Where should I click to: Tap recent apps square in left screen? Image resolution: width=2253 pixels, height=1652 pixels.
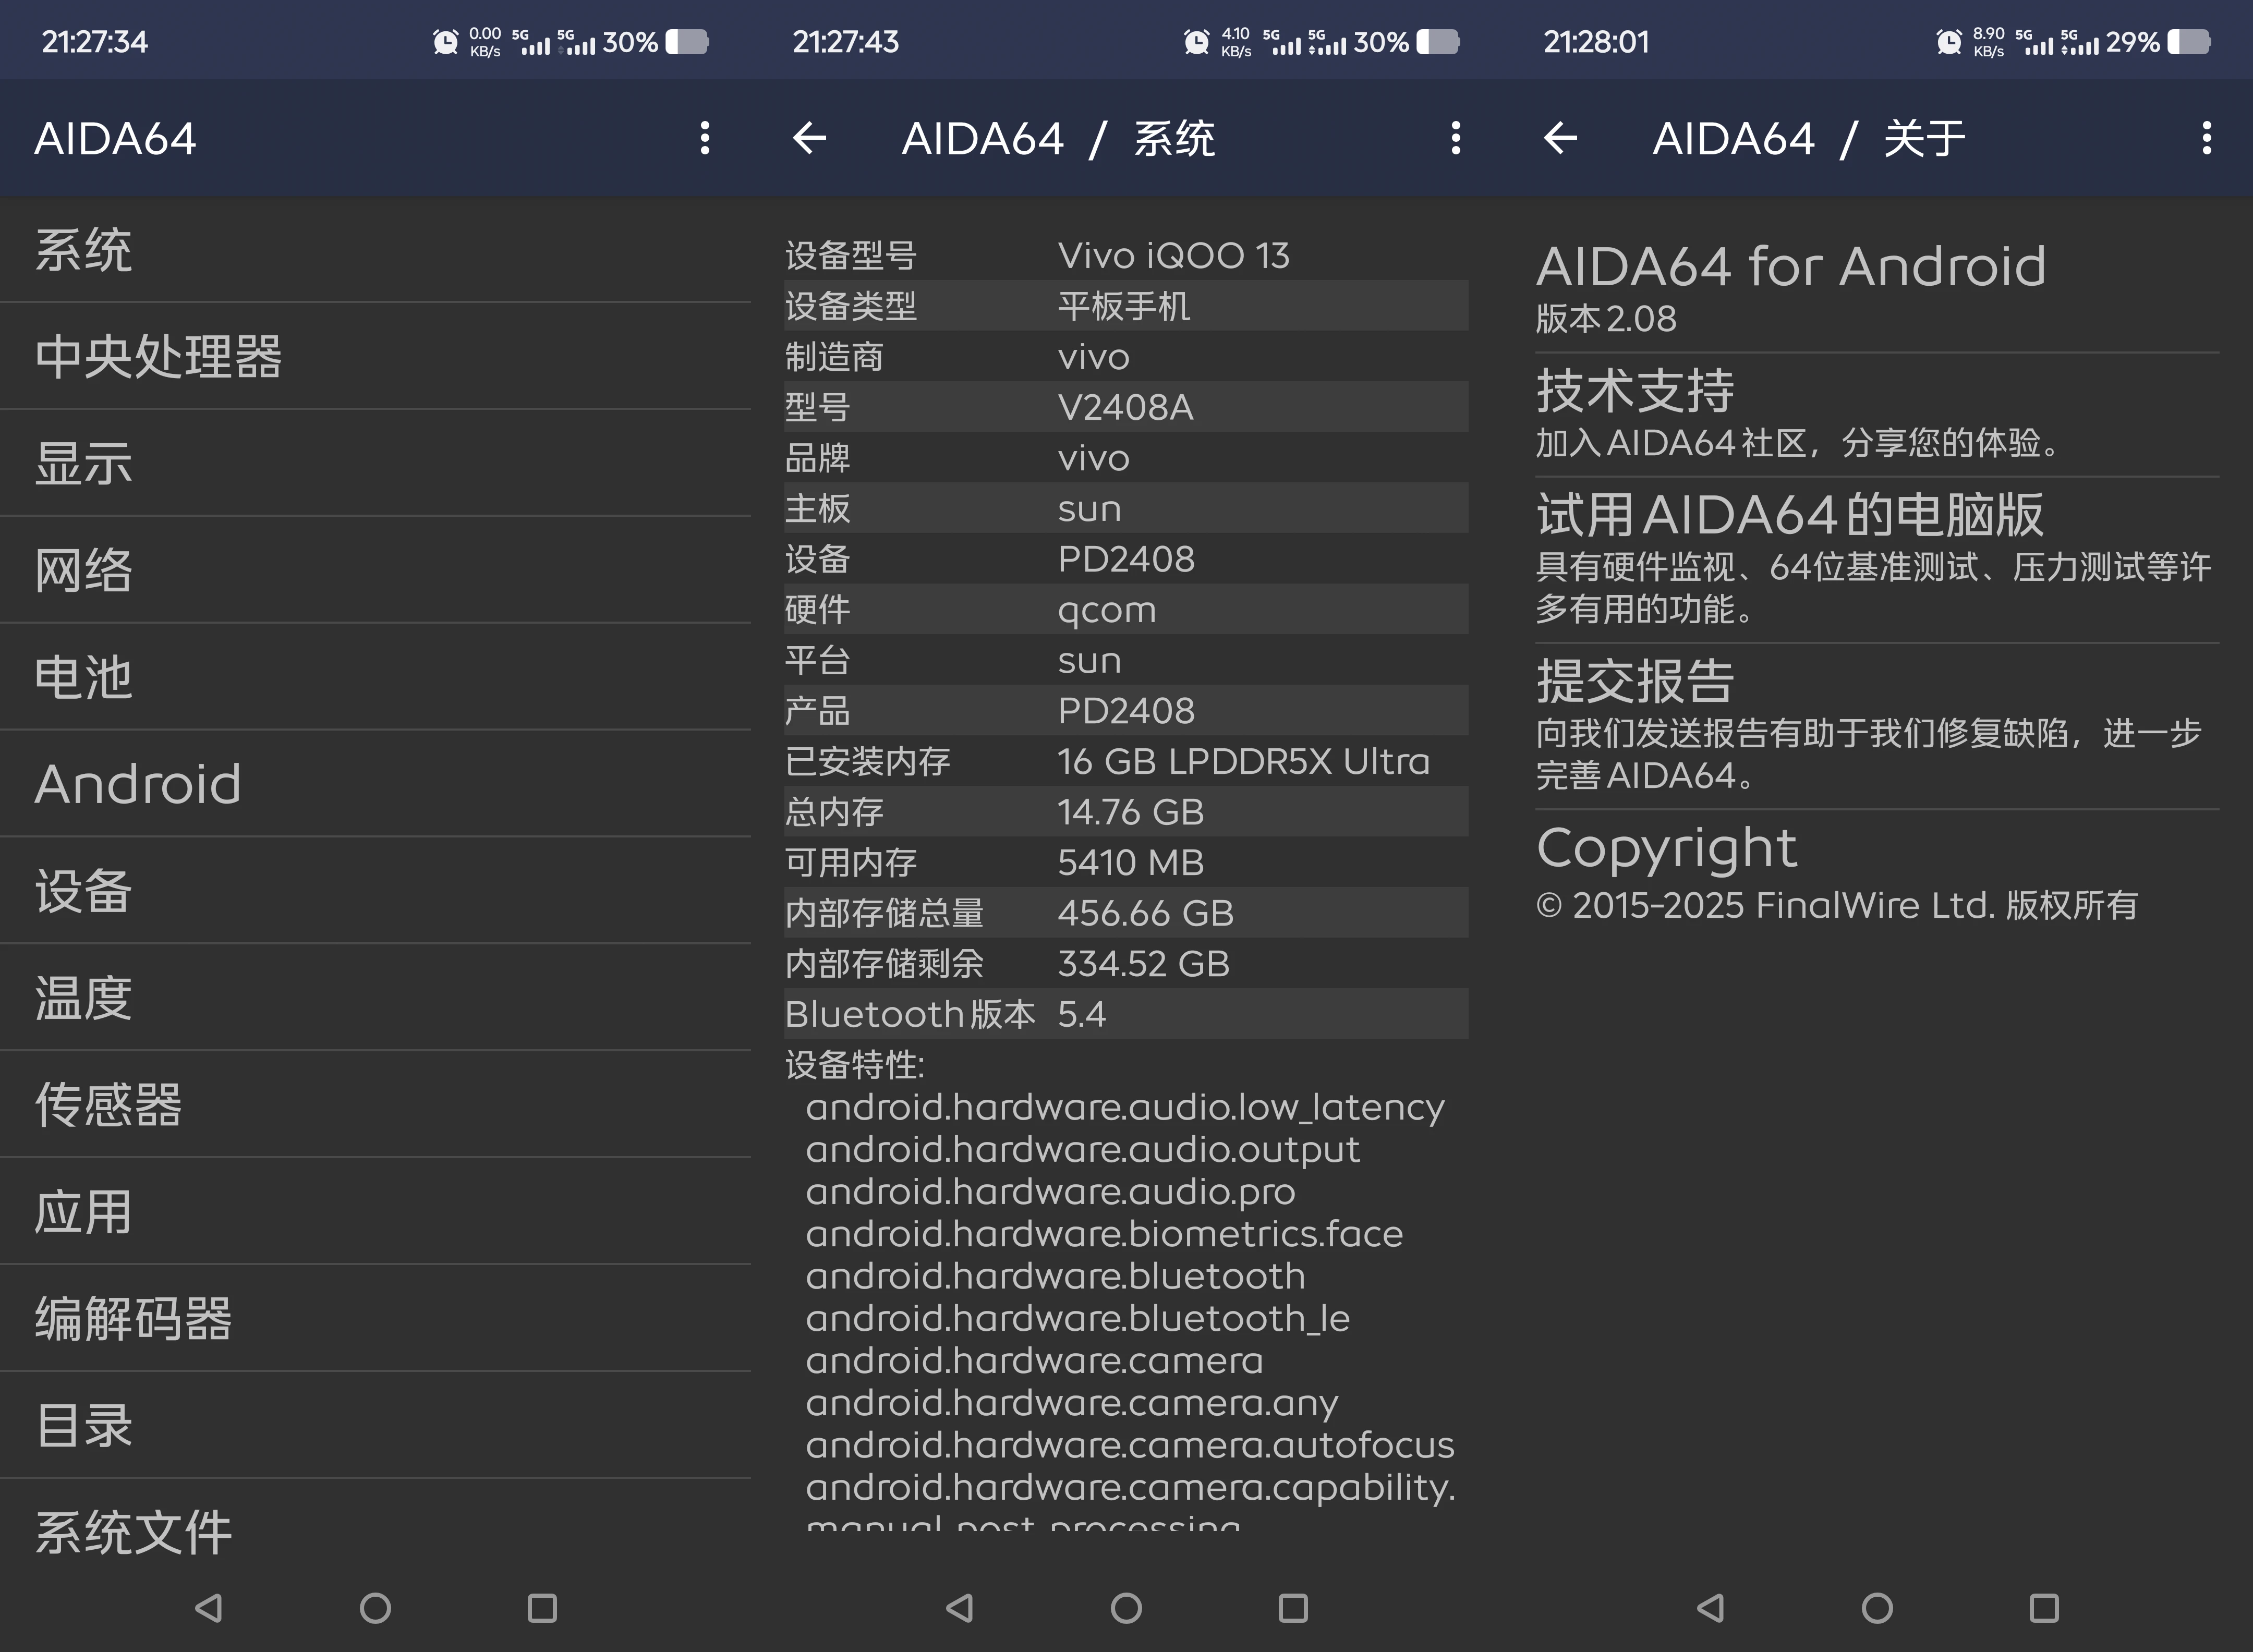542,1608
